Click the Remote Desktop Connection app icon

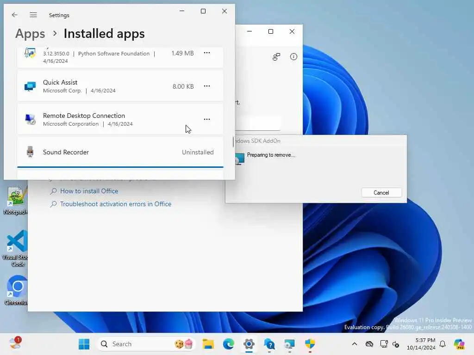tap(30, 119)
